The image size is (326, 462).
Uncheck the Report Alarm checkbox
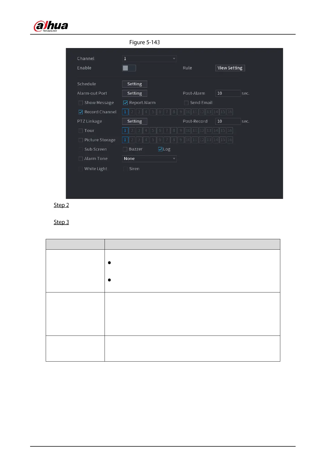click(125, 103)
